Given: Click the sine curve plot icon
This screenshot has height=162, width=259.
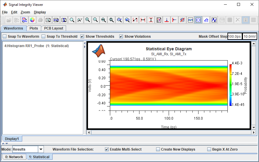Looking at the screenshot, I should click(x=214, y=20).
